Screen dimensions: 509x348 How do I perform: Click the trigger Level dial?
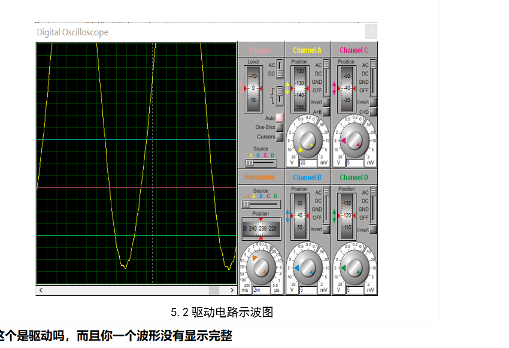[253, 89]
